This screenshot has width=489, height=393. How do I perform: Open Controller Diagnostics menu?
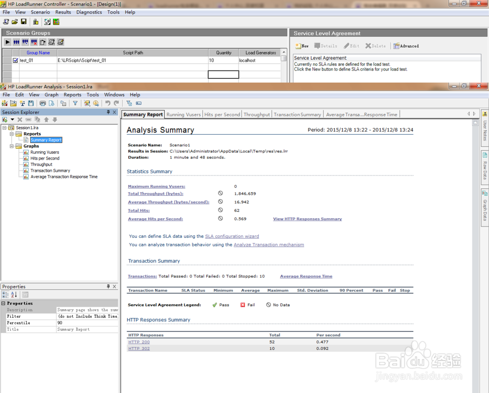coord(89,12)
